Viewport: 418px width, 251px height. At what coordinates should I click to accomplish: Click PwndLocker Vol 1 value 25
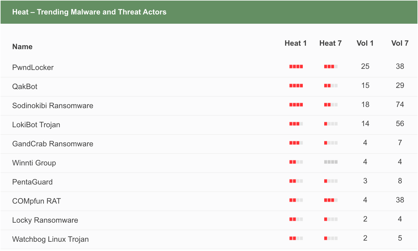coord(365,66)
